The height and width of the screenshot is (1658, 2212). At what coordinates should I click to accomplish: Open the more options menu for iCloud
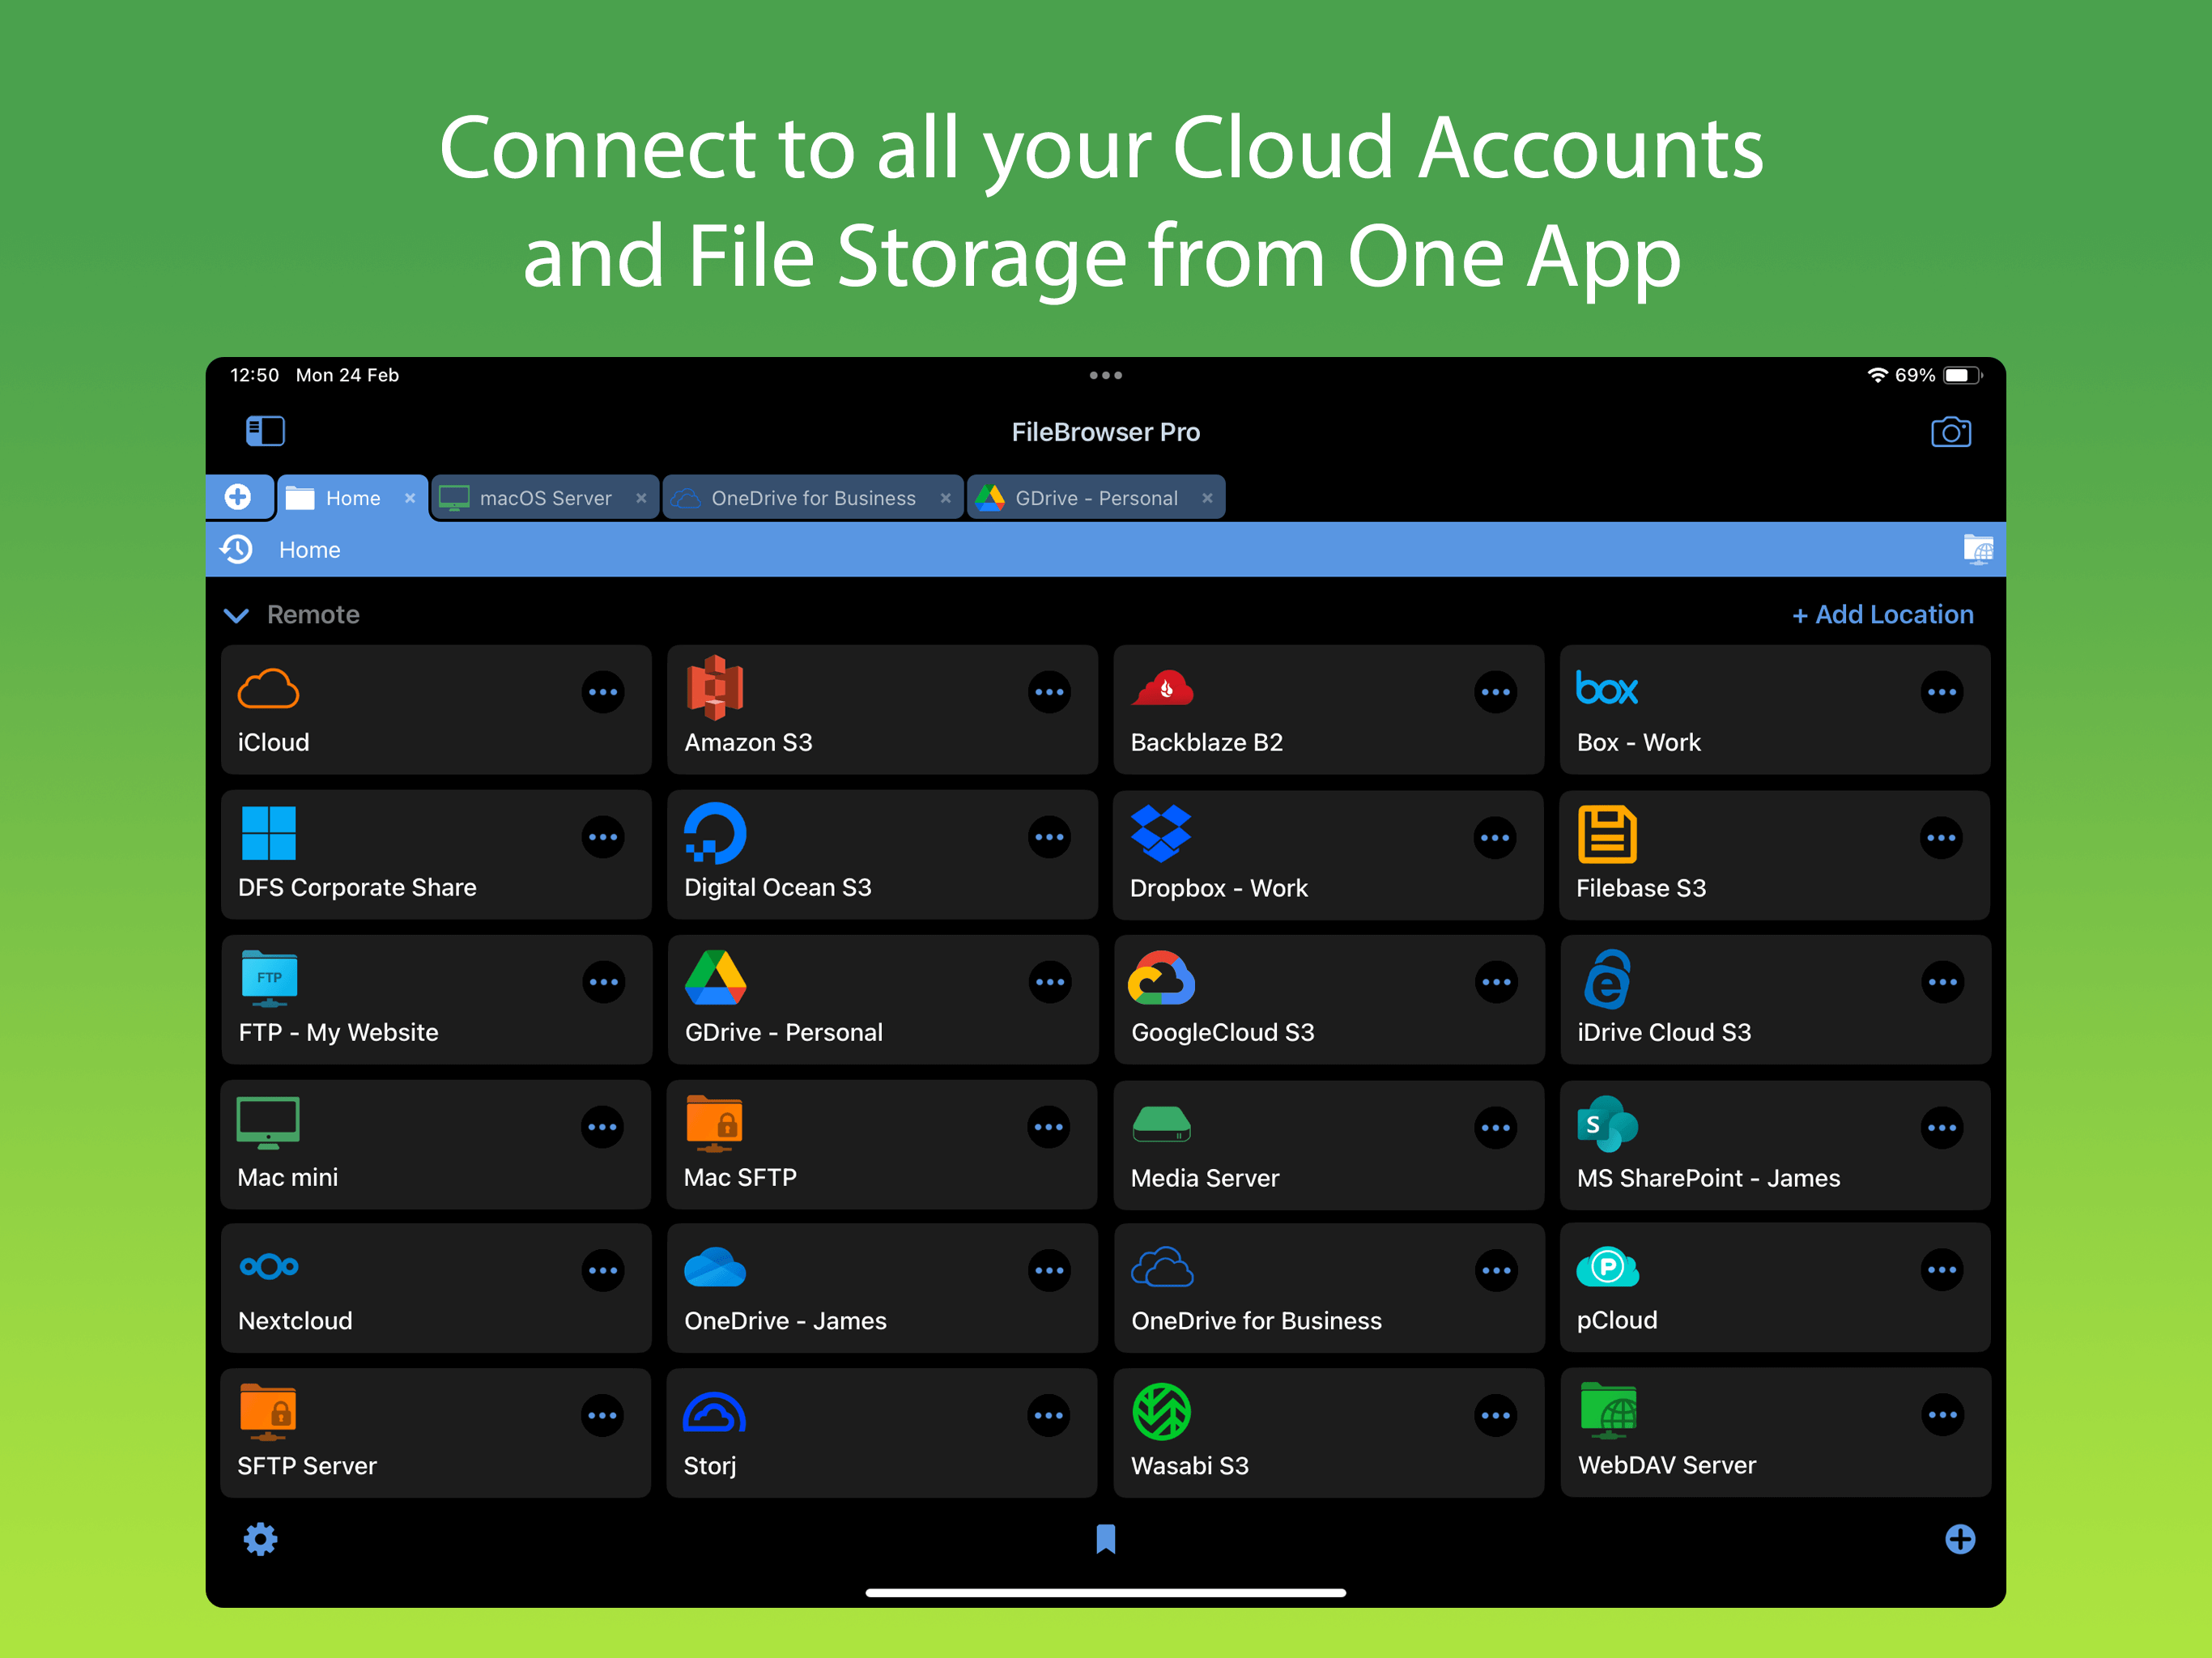coord(603,692)
